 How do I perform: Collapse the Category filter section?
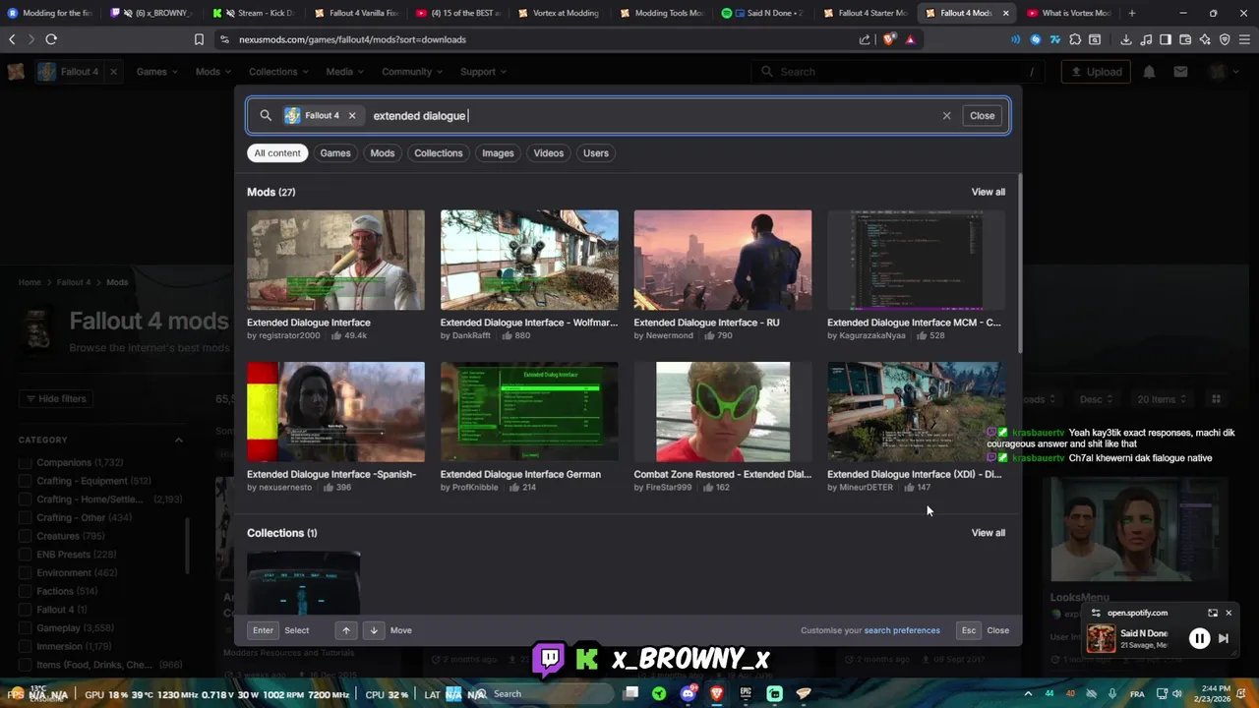pyautogui.click(x=178, y=440)
